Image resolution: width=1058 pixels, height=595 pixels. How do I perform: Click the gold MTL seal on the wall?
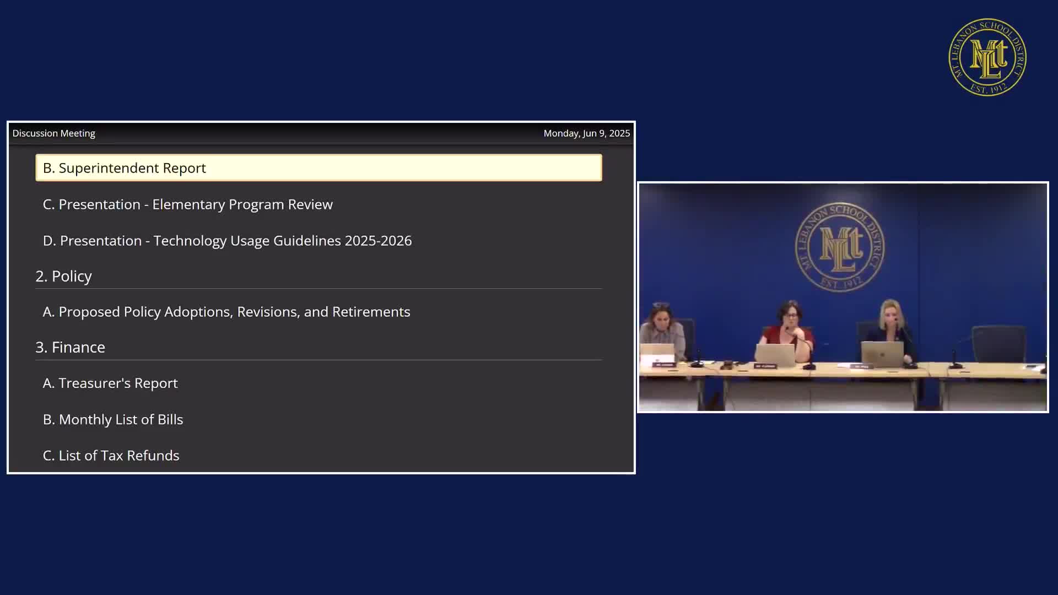839,247
